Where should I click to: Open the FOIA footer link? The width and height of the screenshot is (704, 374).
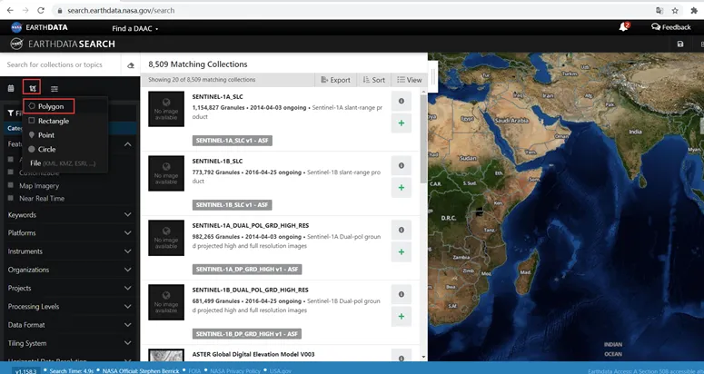click(194, 371)
